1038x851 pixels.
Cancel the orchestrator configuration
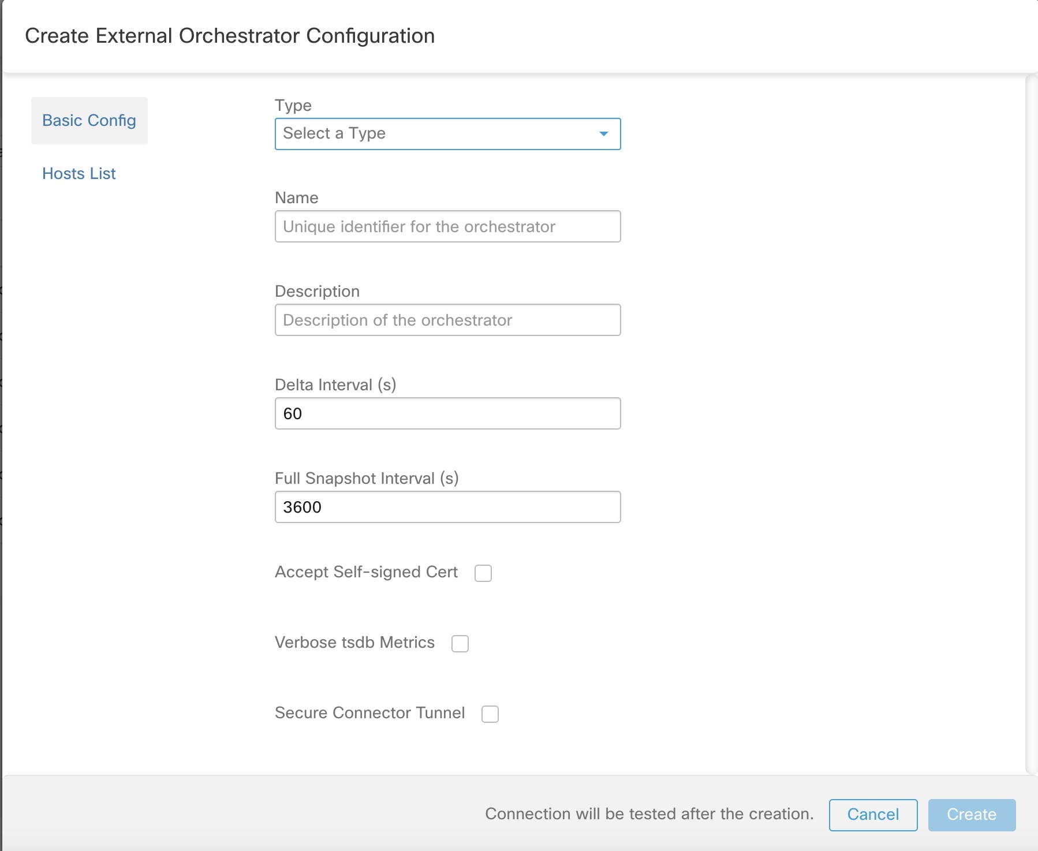[873, 814]
